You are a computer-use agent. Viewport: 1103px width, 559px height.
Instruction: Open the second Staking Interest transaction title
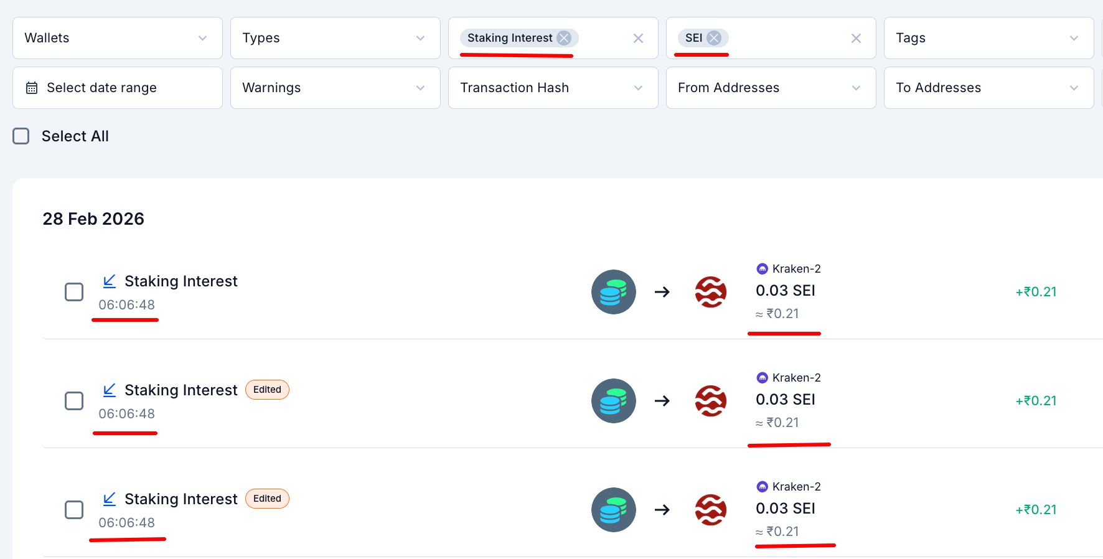[x=181, y=390]
